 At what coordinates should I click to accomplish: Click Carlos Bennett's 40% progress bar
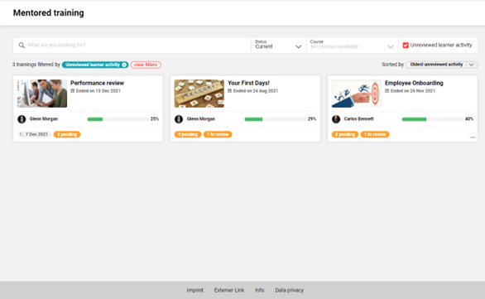[432, 119]
